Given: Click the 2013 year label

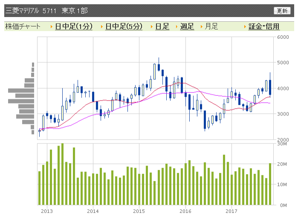Looking at the screenshot, I should click(47, 211).
